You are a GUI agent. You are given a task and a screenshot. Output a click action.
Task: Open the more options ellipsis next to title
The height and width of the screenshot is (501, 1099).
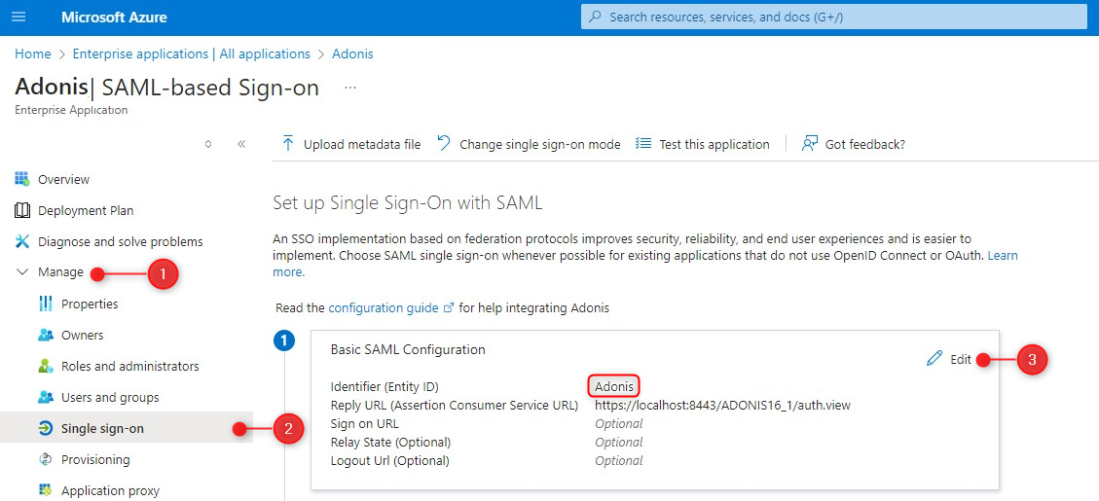350,89
